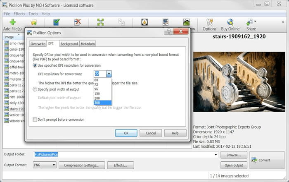Screen dimensions: 289x182
Task: Click the image icon beside eiffel-tow
Action: point(6,67)
